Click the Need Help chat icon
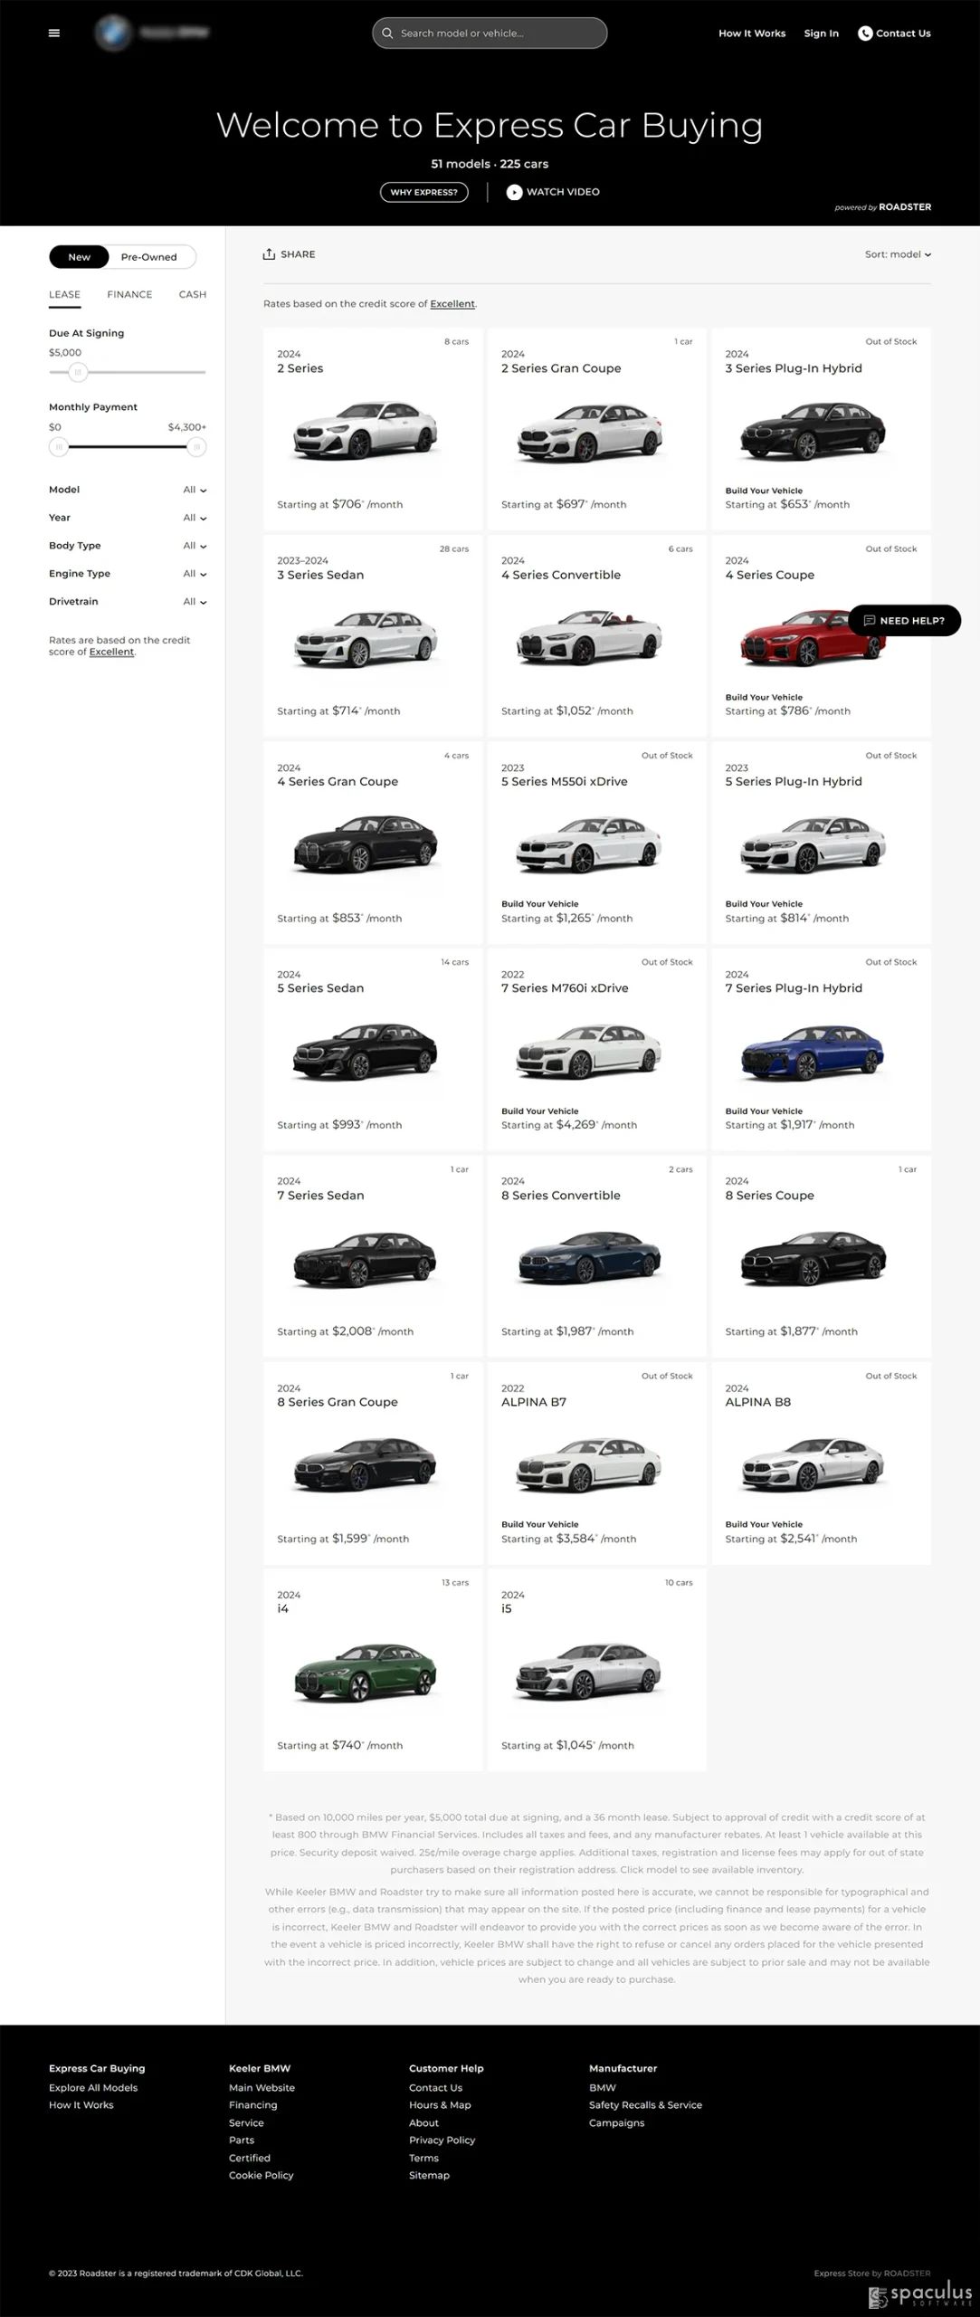This screenshot has width=980, height=2317. coord(870,621)
